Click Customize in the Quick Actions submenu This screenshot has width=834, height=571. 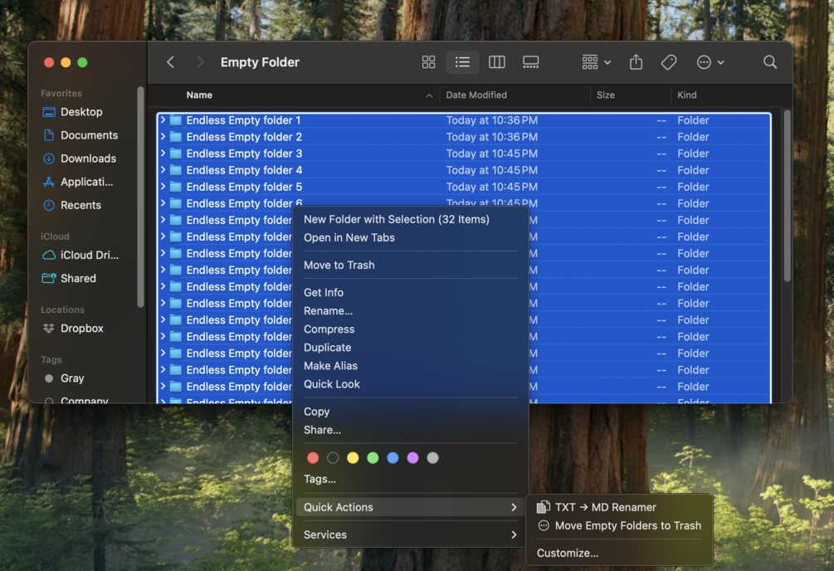(568, 552)
